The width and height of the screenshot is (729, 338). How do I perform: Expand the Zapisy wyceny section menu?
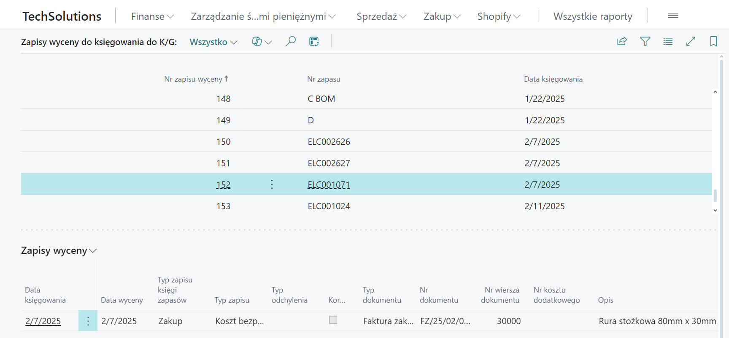(59, 251)
